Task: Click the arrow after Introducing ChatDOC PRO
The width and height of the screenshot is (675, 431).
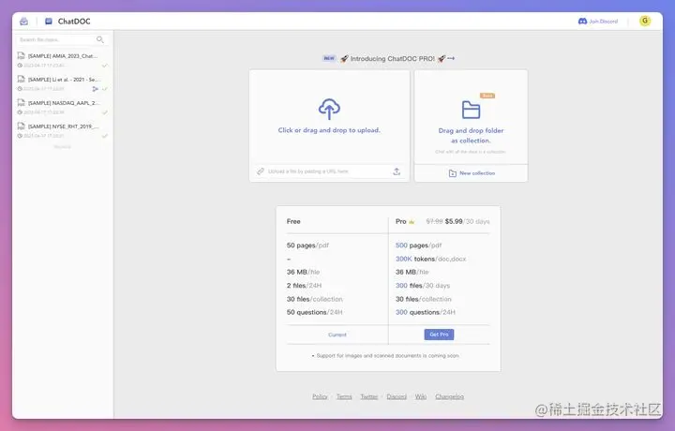Action: (x=451, y=58)
